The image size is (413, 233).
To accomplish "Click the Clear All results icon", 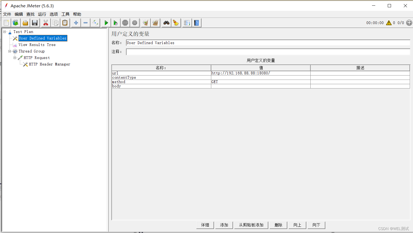I will click(x=155, y=23).
